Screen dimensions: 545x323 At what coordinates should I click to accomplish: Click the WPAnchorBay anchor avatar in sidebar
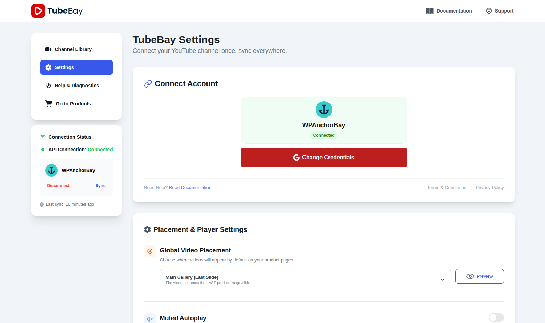tap(51, 170)
